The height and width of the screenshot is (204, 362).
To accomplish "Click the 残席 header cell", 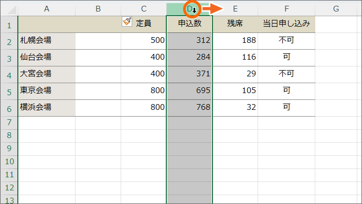I will point(235,25).
